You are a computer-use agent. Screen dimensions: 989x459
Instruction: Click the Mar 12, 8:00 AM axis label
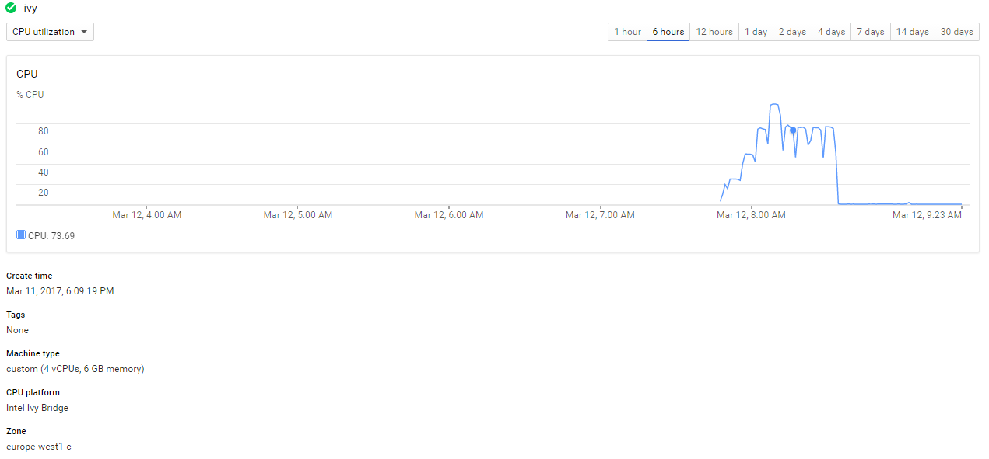point(751,215)
